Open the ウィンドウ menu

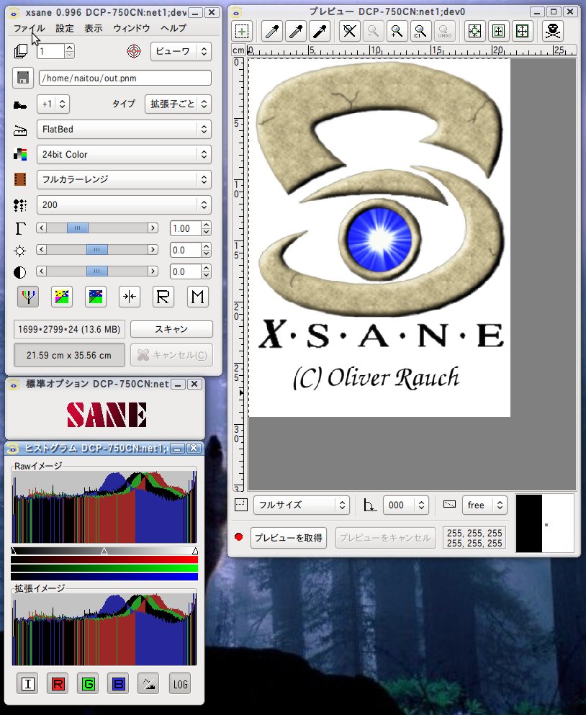tap(131, 28)
